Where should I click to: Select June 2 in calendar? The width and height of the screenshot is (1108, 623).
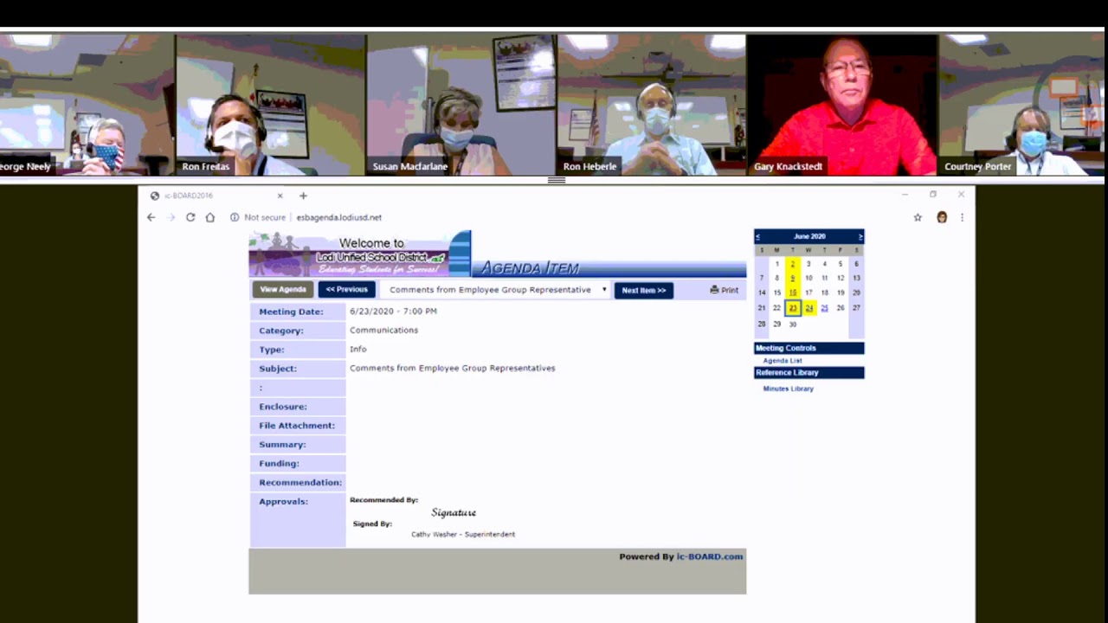click(792, 264)
